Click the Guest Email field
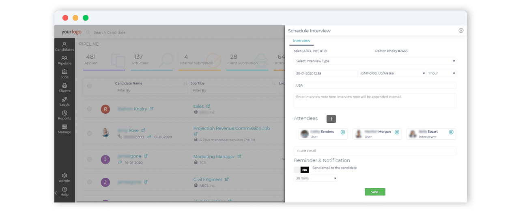 (375, 151)
